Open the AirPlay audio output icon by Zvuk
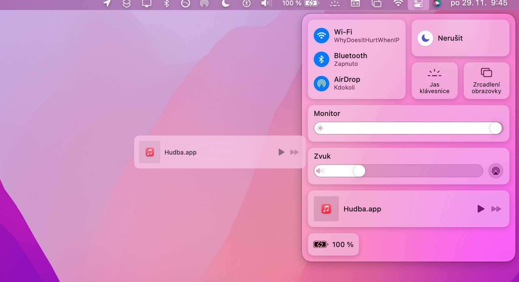 [x=496, y=171]
